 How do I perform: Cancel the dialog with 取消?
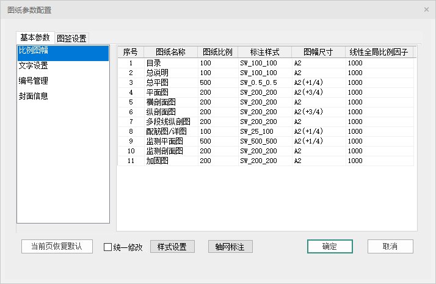click(x=390, y=247)
